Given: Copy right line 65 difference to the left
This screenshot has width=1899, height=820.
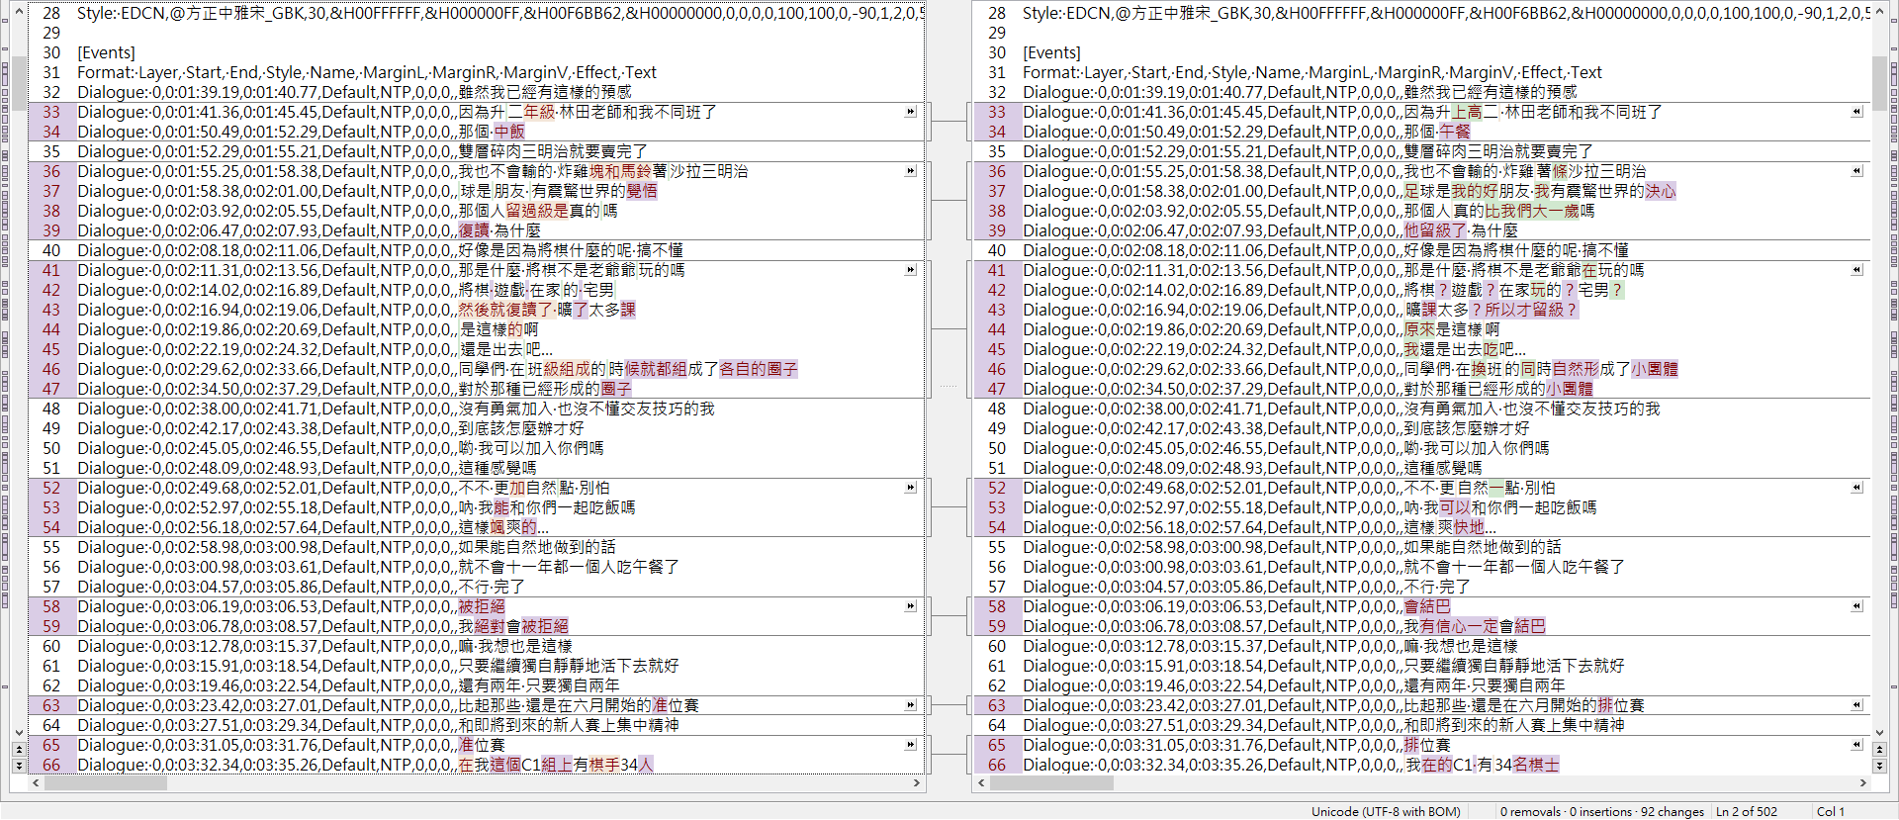Looking at the screenshot, I should [x=1856, y=745].
